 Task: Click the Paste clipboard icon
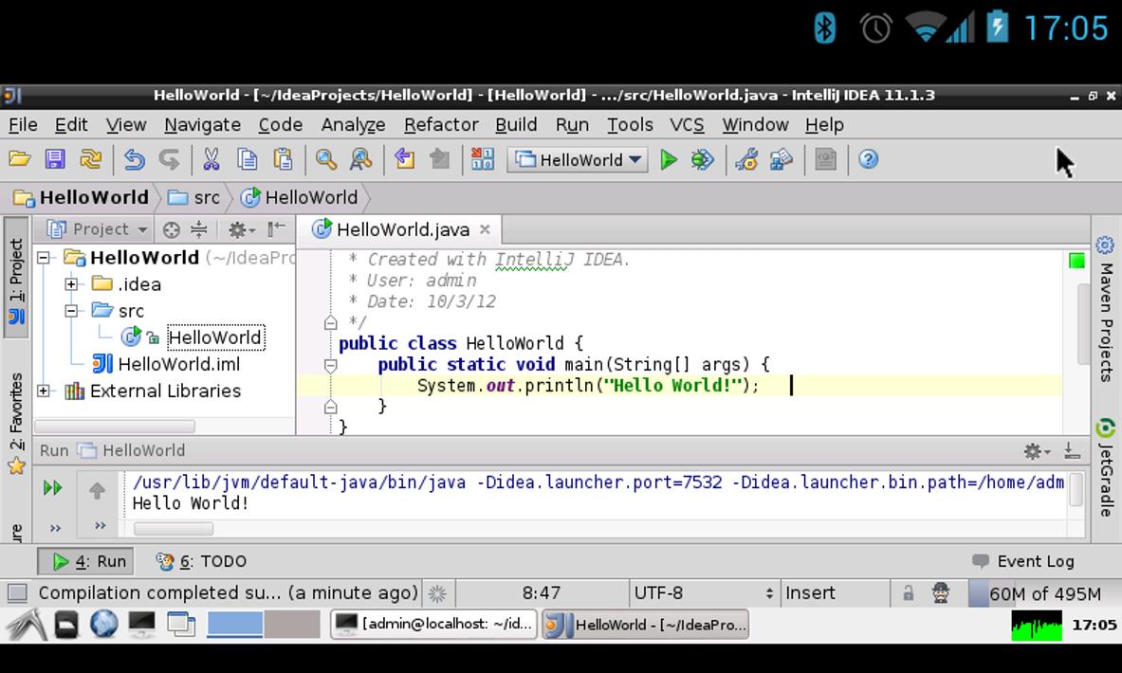point(283,159)
